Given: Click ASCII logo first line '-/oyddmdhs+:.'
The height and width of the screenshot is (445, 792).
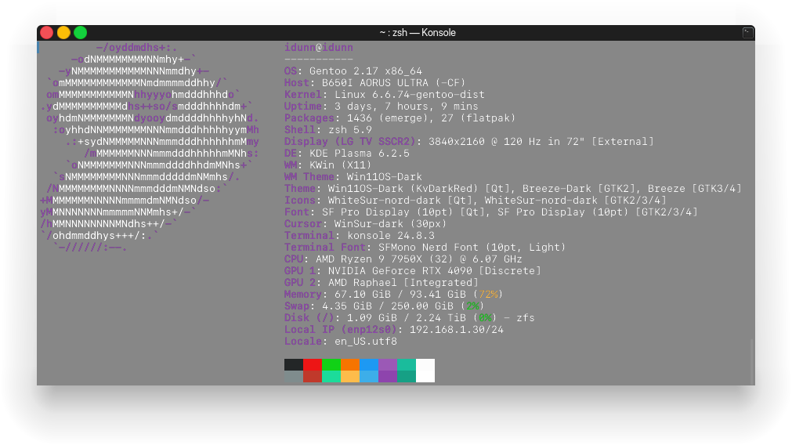Looking at the screenshot, I should tap(136, 48).
